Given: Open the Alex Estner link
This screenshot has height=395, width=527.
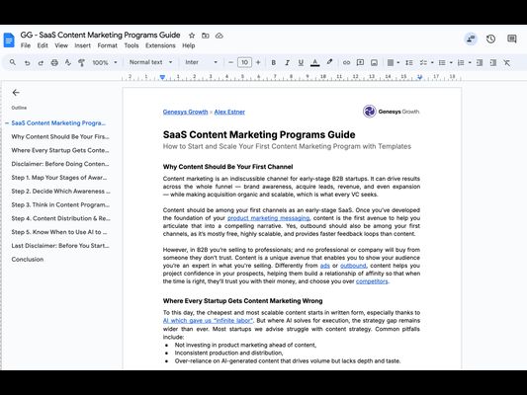Looking at the screenshot, I should pos(229,113).
